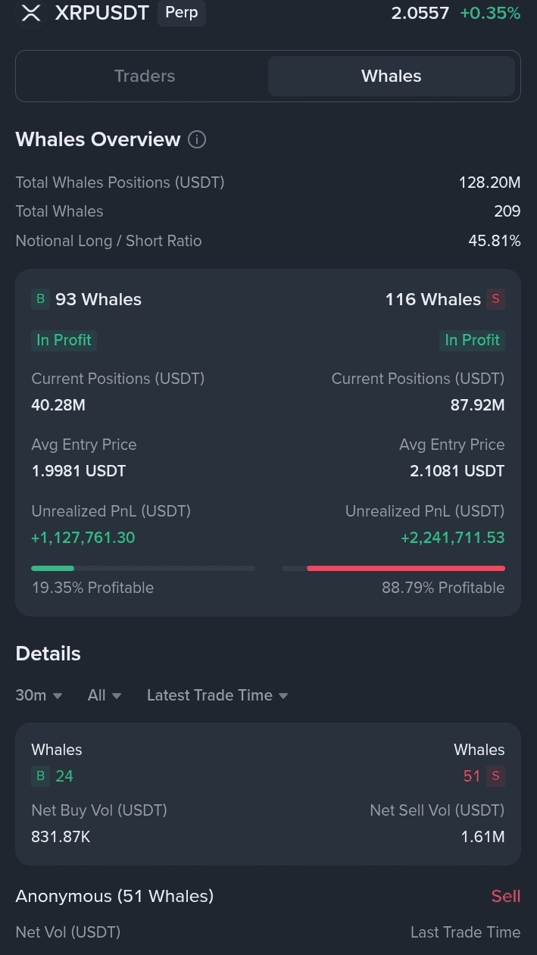Viewport: 537px width, 955px height.
Task: Tap the XRPUSDT pair title
Action: click(102, 13)
